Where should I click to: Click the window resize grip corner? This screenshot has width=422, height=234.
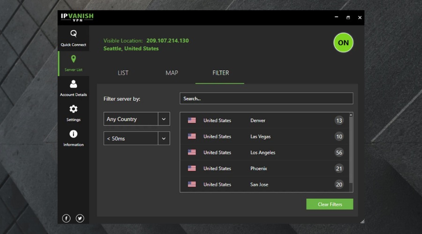click(362, 221)
